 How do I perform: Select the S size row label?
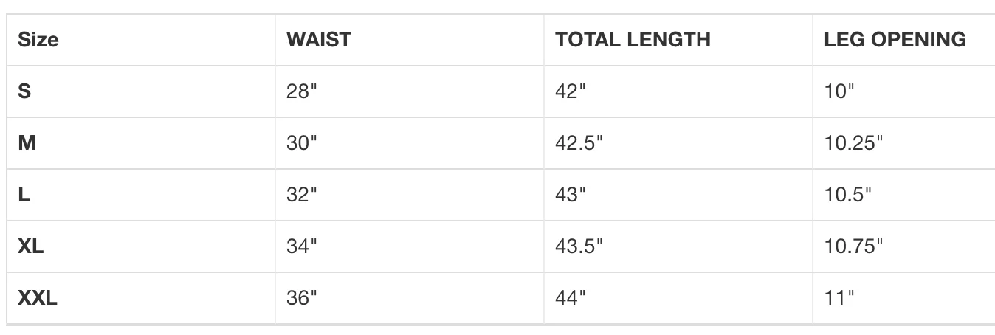24,91
